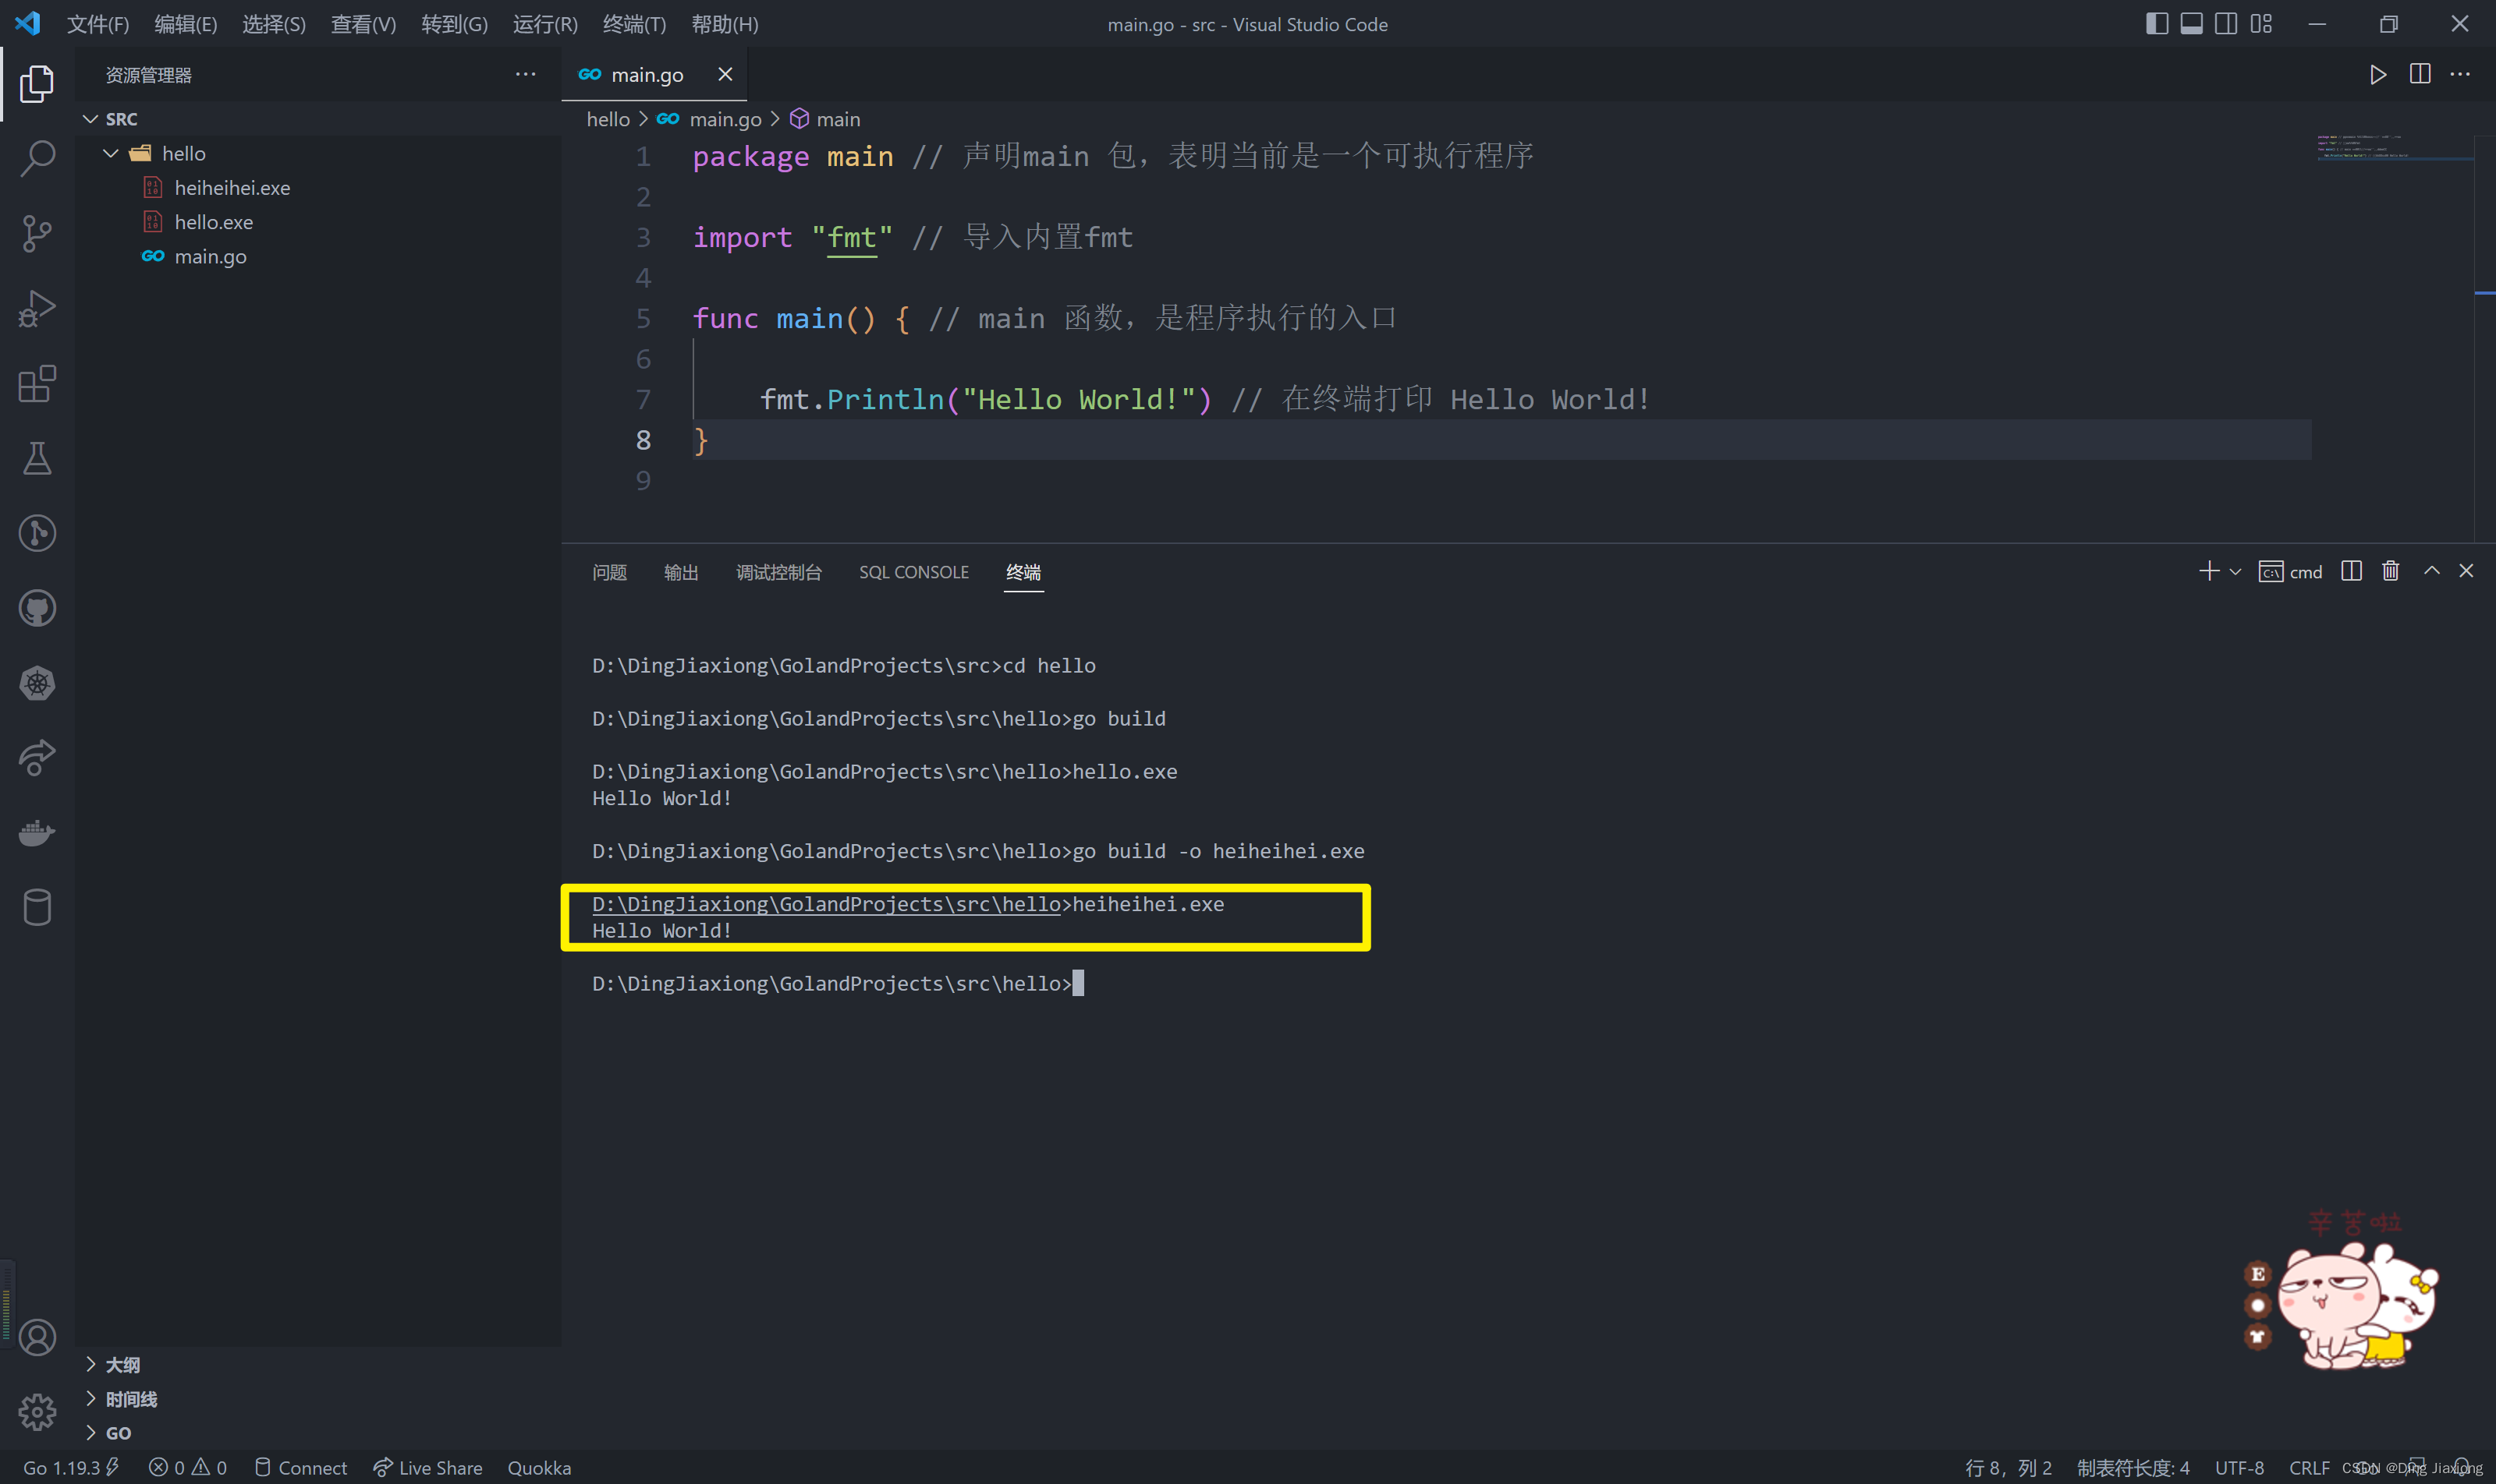This screenshot has width=2496, height=1484.
Task: Toggle the terminal panel split view
Action: [2351, 569]
